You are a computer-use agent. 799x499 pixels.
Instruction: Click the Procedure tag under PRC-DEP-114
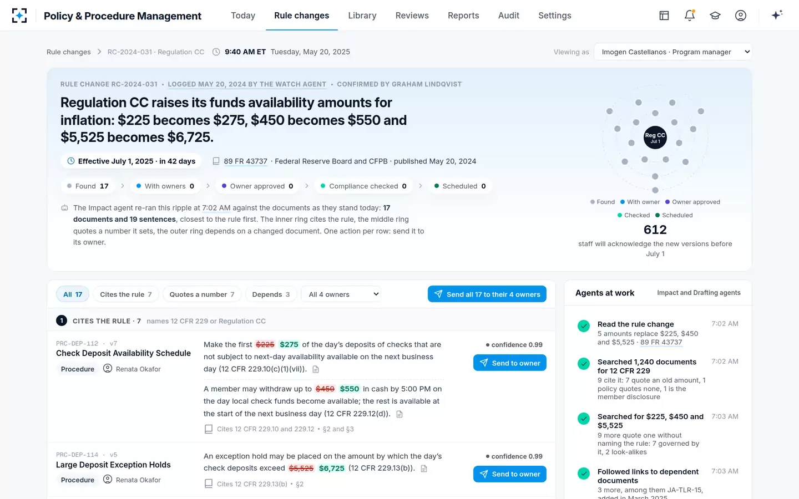(x=78, y=480)
